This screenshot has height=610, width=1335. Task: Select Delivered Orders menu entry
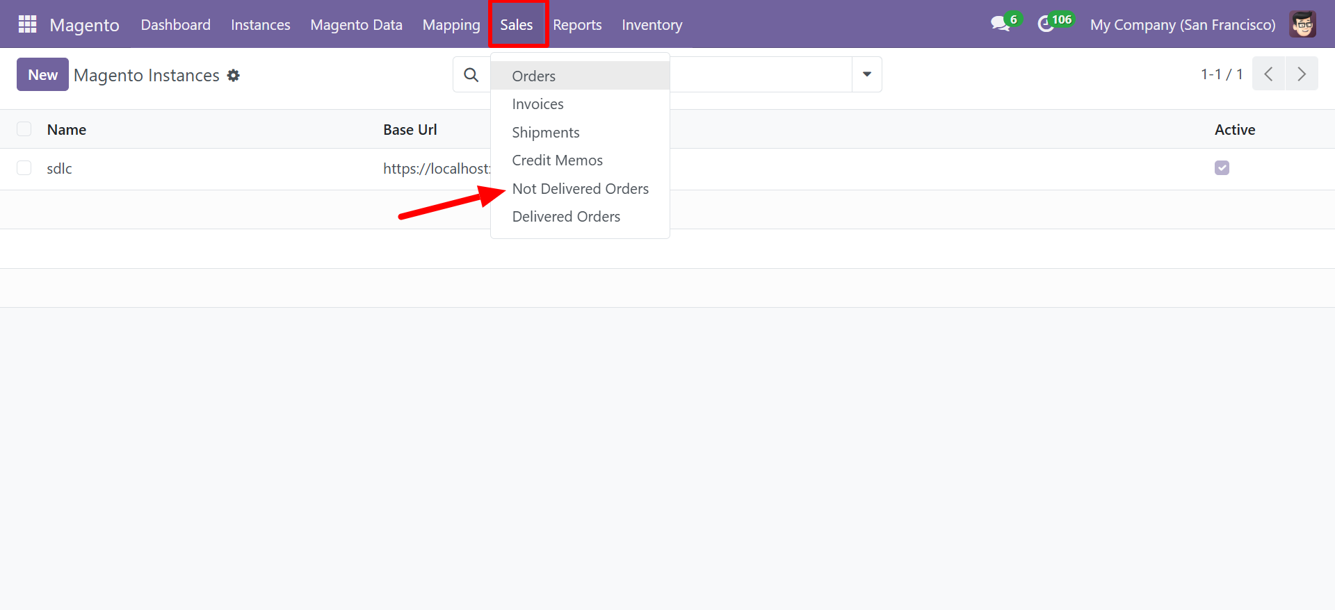click(580, 217)
